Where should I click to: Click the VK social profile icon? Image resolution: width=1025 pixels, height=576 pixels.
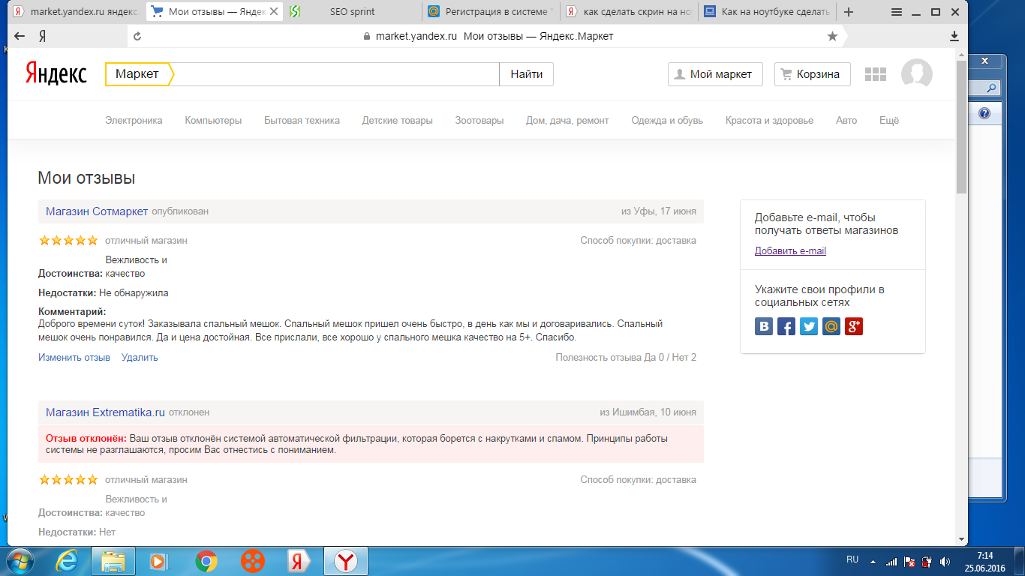pos(764,326)
